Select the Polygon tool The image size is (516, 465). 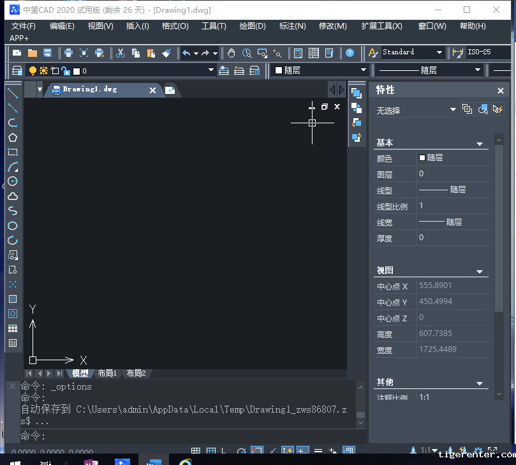(x=12, y=137)
